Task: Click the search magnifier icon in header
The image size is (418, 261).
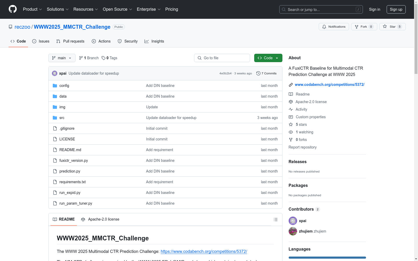Action: pyautogui.click(x=284, y=9)
